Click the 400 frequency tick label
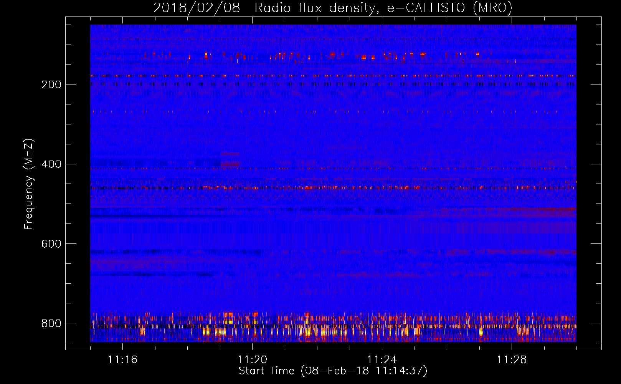Image resolution: width=621 pixels, height=384 pixels. [x=51, y=164]
